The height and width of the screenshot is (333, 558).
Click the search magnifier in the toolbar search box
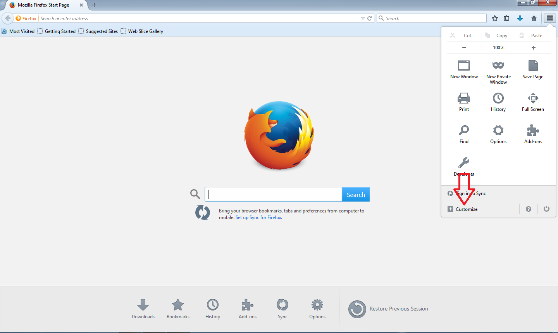pos(381,18)
